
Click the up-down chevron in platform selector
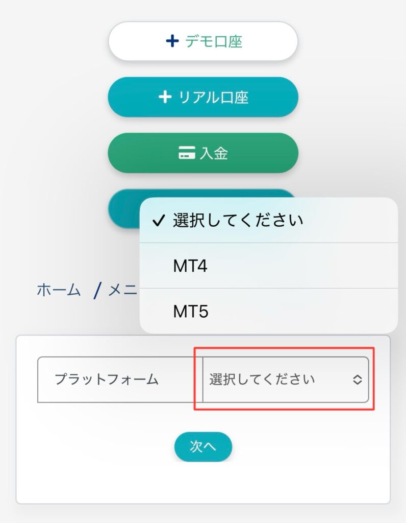pyautogui.click(x=358, y=379)
